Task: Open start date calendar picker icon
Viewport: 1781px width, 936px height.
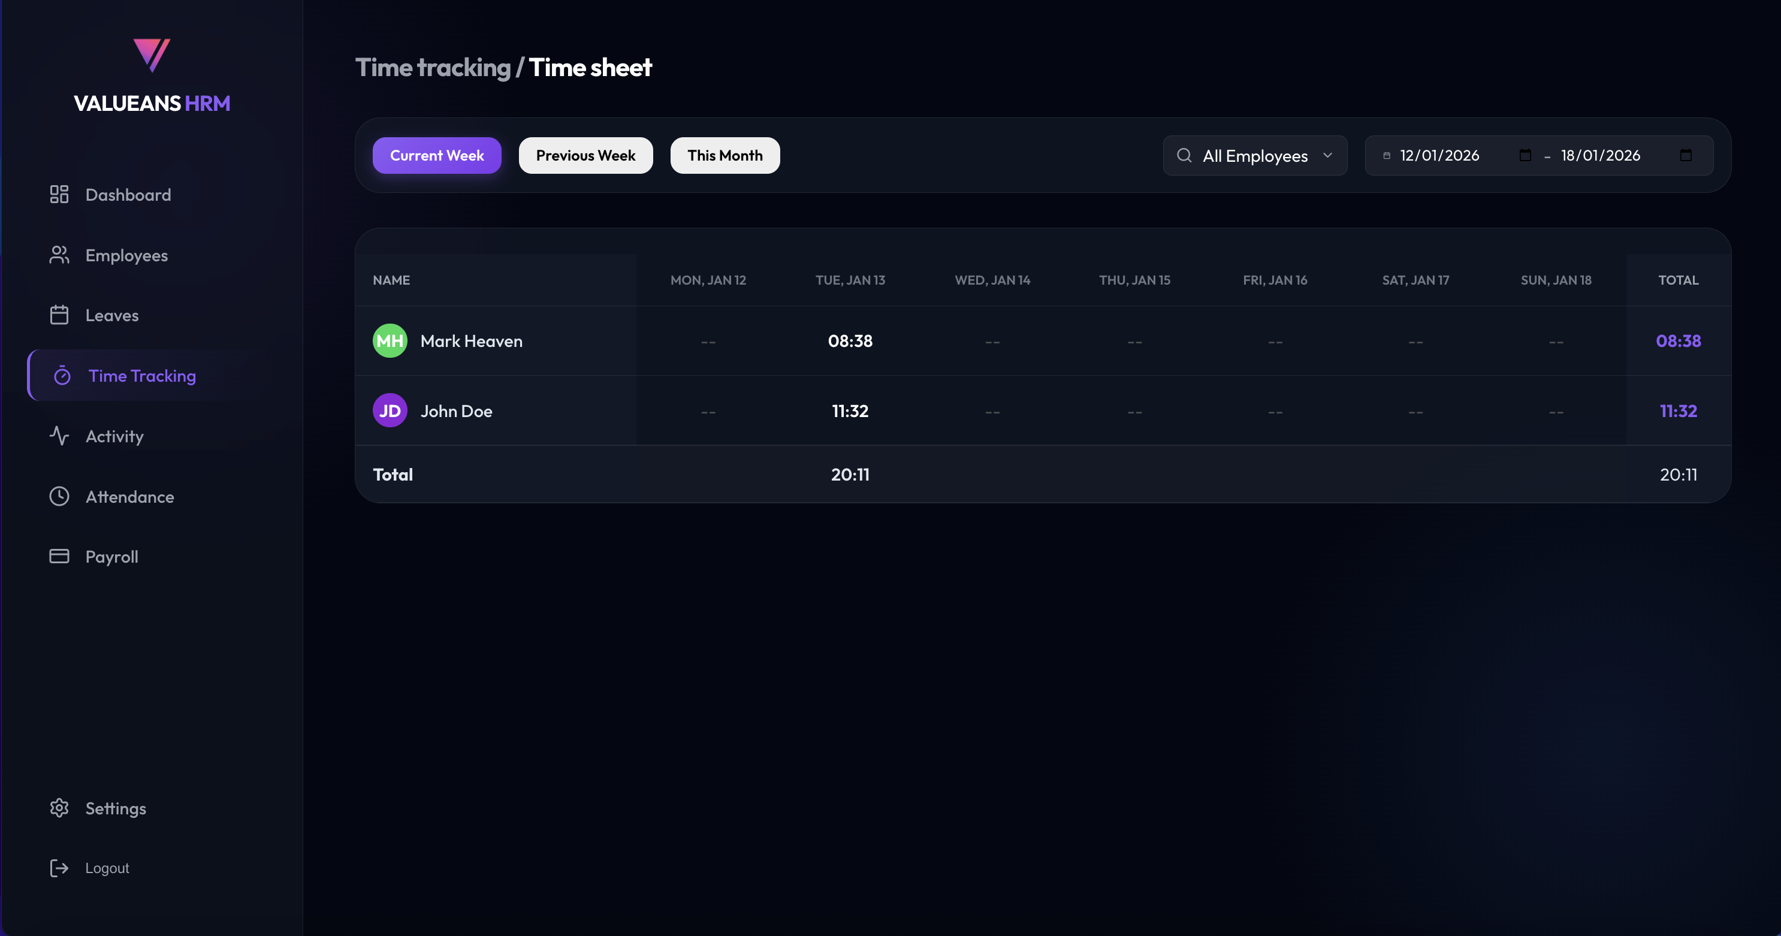Action: click(1525, 156)
